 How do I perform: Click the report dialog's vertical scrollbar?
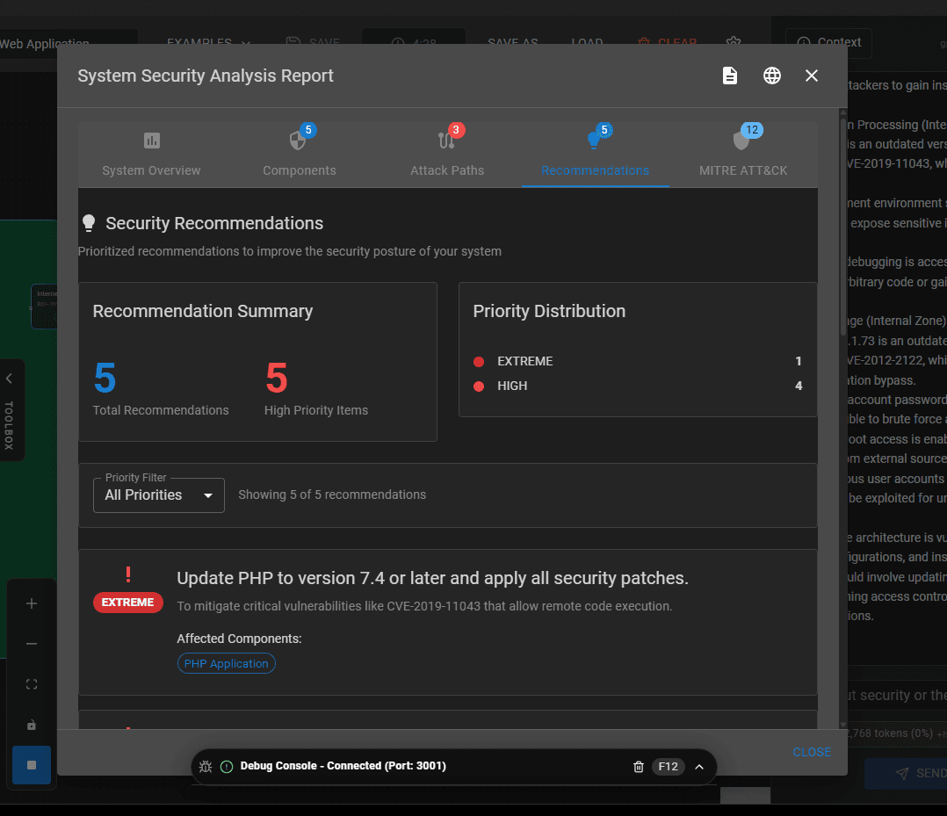[843, 227]
